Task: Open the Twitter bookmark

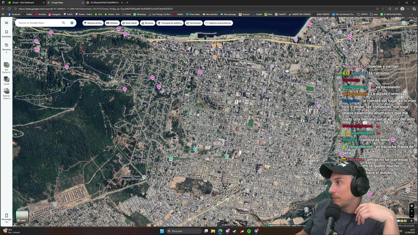Action: pos(27,14)
